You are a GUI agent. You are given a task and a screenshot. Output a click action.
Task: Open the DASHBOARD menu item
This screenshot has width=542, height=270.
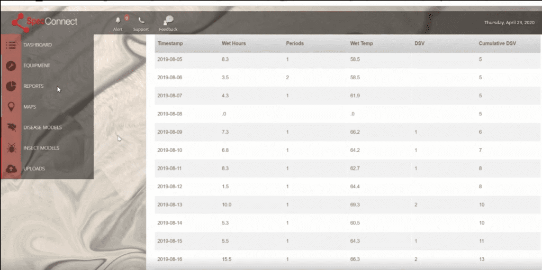pyautogui.click(x=38, y=45)
